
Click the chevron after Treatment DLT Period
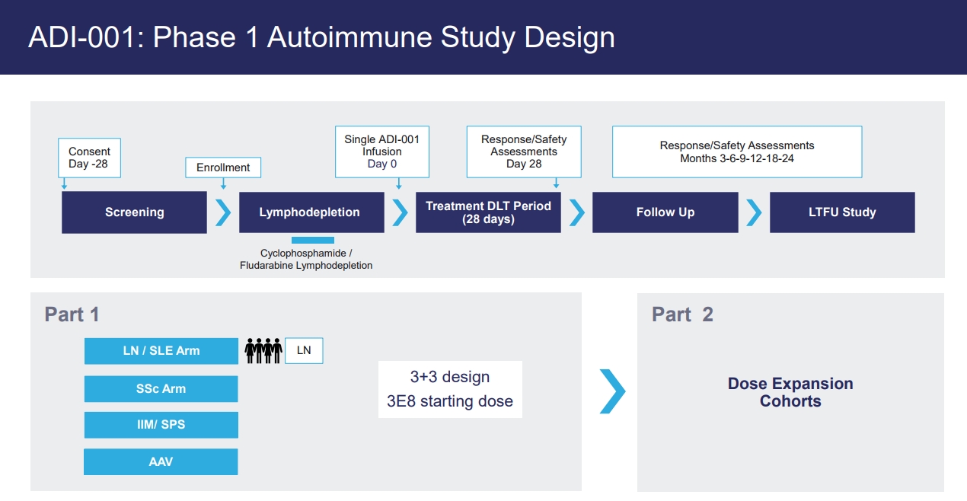click(577, 212)
